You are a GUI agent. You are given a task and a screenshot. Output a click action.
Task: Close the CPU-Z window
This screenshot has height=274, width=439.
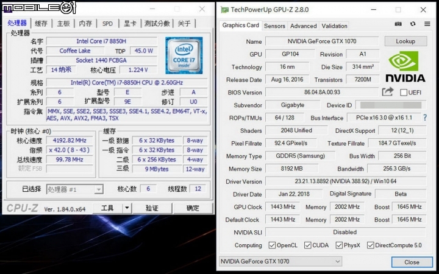(x=202, y=9)
